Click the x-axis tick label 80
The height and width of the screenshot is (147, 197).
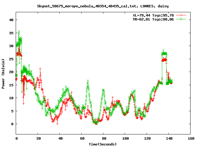104,138
